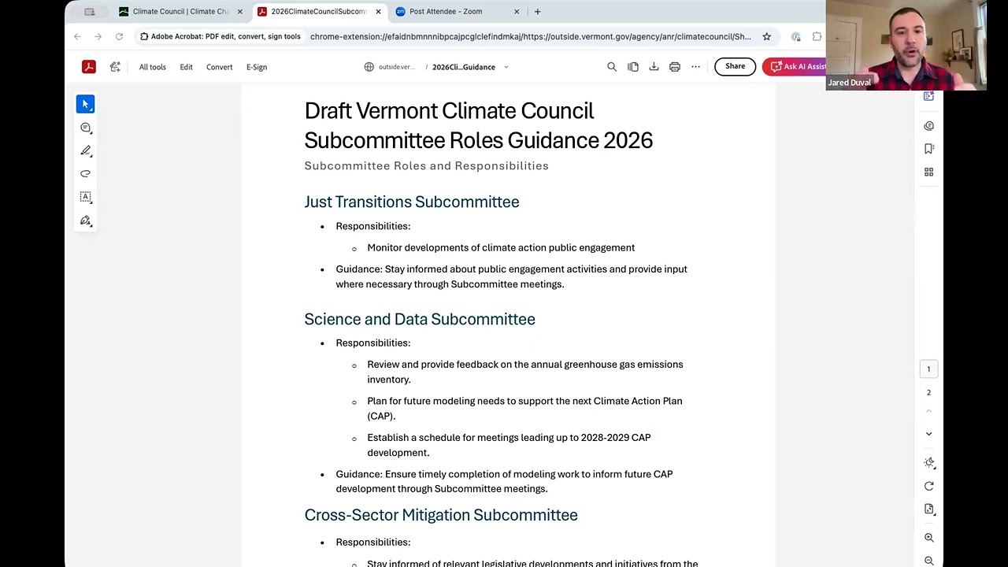Print the document
Screen dimensions: 1008x567
coord(675,67)
